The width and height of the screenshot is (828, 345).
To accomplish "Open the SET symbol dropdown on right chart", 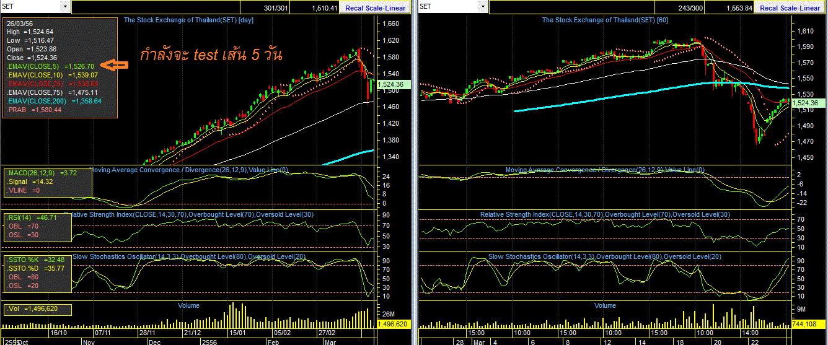I will (483, 7).
